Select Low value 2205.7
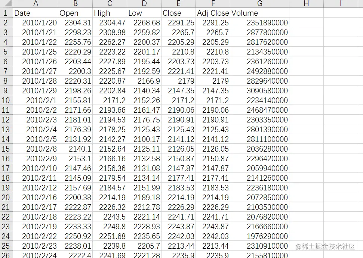This screenshot has width=363, height=258. pos(144,246)
